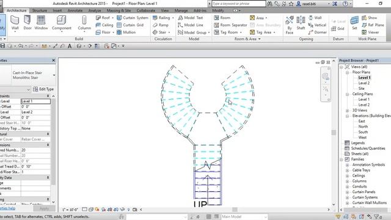This screenshot has width=391, height=220.
Task: Select the Component tool
Action: 62,24
